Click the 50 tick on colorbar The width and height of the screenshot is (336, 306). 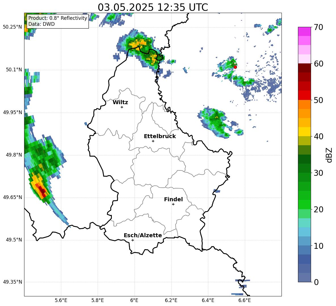coord(318,100)
